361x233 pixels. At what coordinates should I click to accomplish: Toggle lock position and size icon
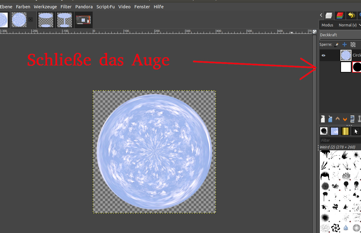click(344, 45)
